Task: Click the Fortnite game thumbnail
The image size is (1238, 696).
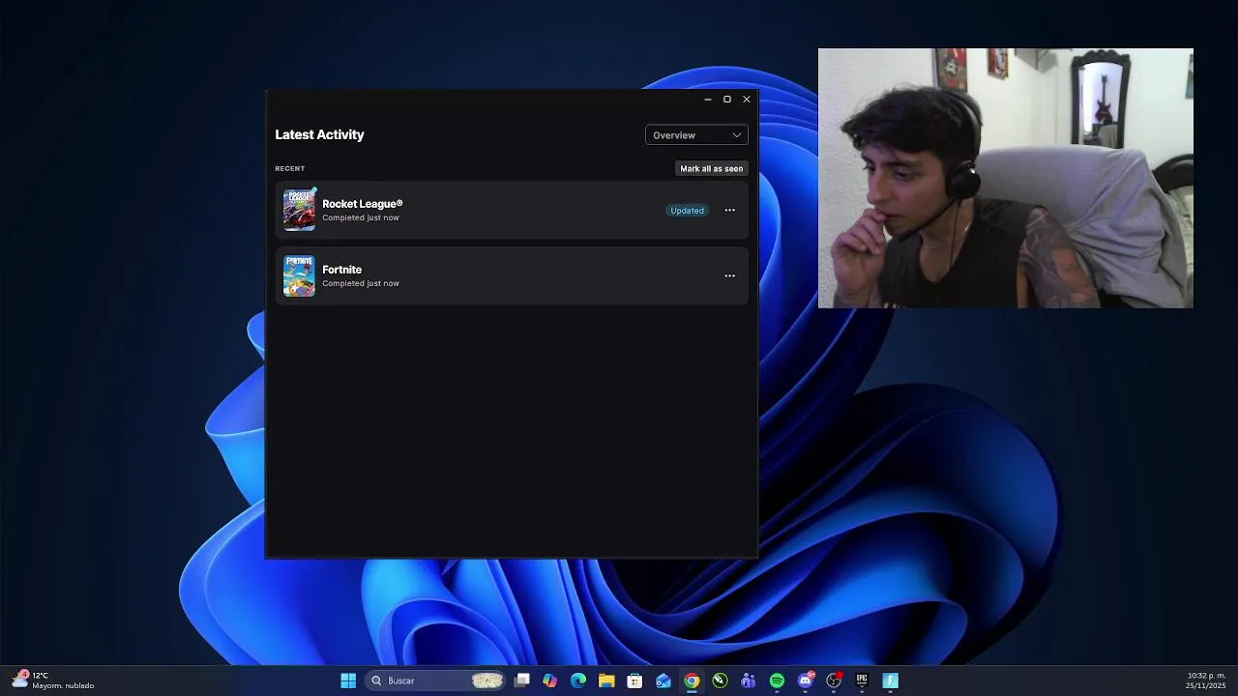Action: click(299, 275)
